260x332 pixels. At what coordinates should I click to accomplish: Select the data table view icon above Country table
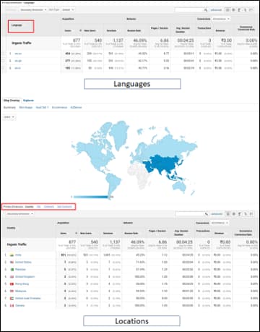pyautogui.click(x=227, y=214)
